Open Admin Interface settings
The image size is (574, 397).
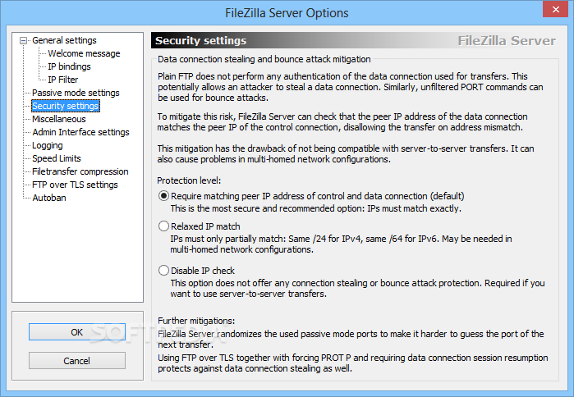81,132
